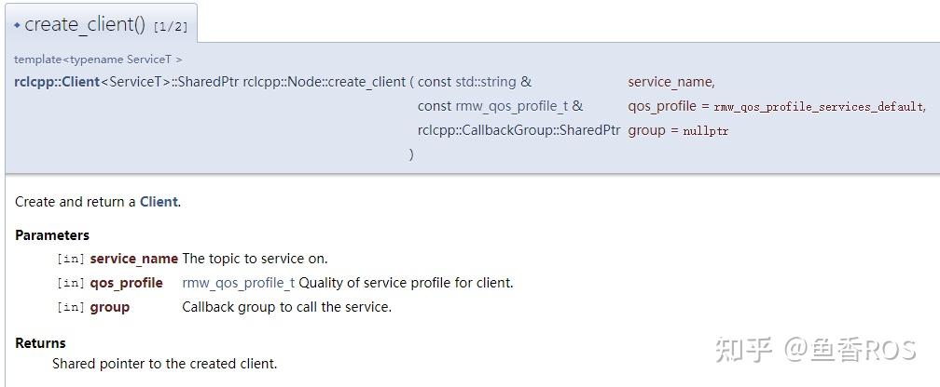Viewport: 940px width, 387px height.
Task: Click service_name in the Parameters list
Action: 133,259
